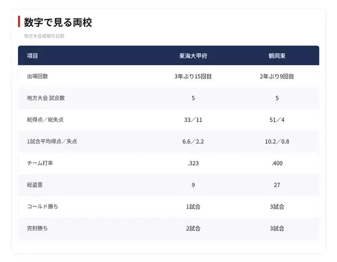This screenshot has width=337, height=262.
Task: Click stolen bases value 9
Action: pyautogui.click(x=193, y=185)
